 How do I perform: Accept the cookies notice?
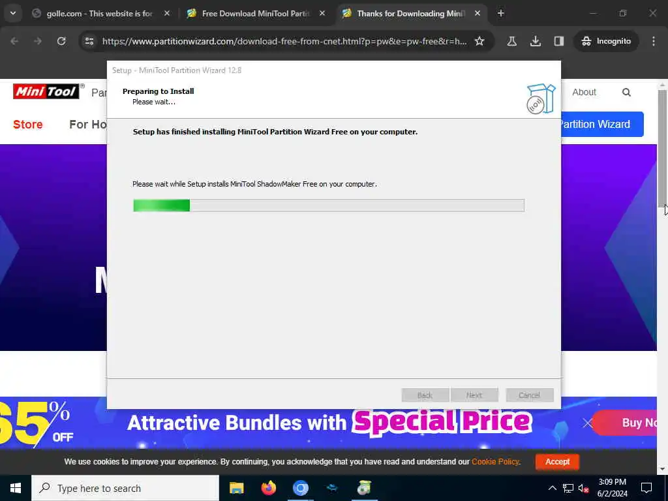557,462
